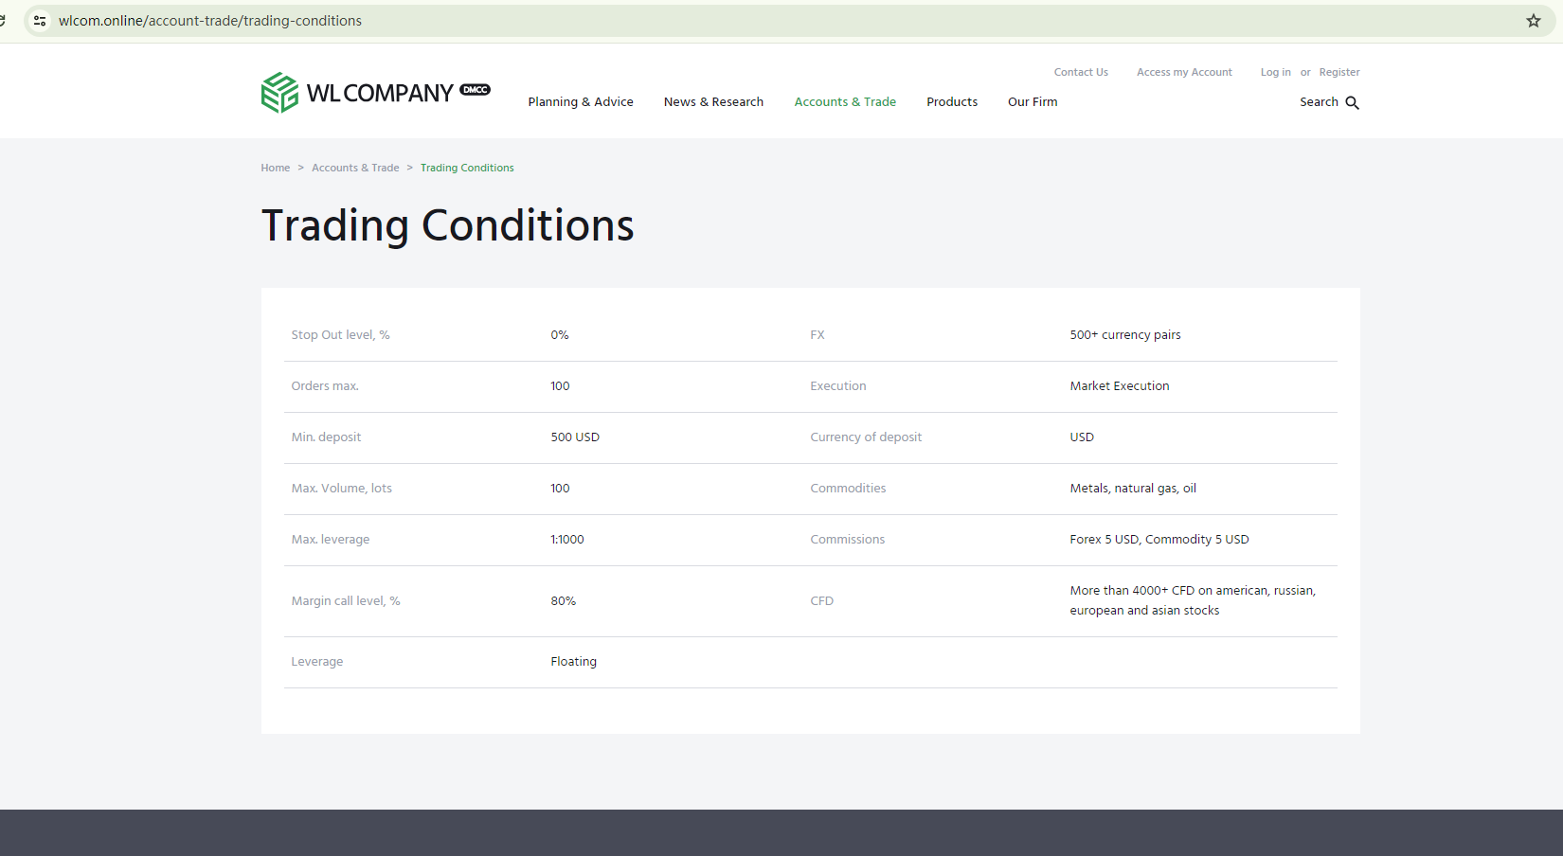Click the 100 value beside Max. Volume, lots

tap(560, 489)
